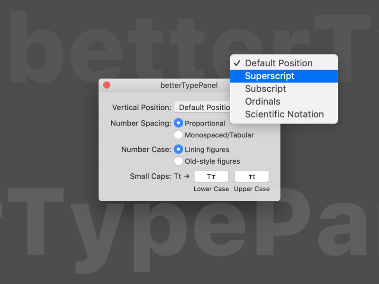379x284 pixels.
Task: Apply small caps to Lower Case button
Action: pos(211,177)
